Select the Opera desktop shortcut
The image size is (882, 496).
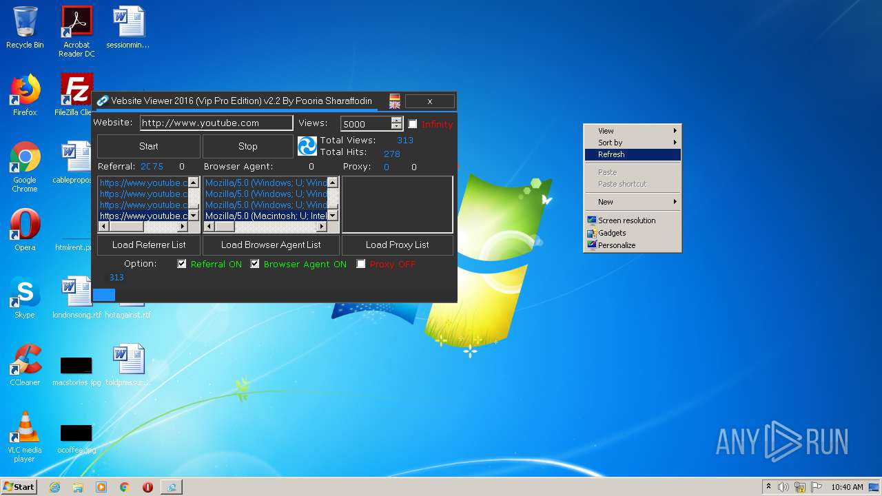pyautogui.click(x=25, y=230)
